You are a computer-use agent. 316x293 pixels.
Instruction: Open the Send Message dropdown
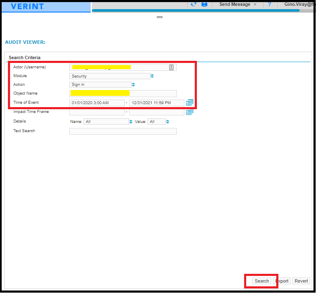(238, 5)
